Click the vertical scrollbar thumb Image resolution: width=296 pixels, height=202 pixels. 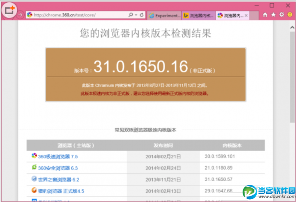coord(292,77)
